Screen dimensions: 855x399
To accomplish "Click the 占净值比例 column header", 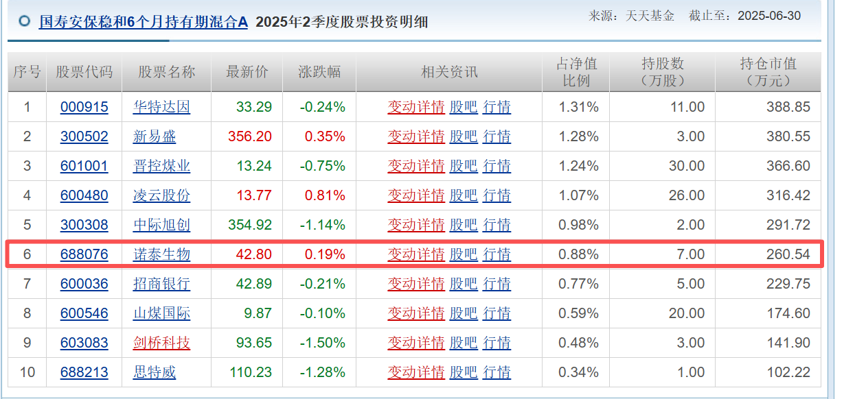I will 576,72.
